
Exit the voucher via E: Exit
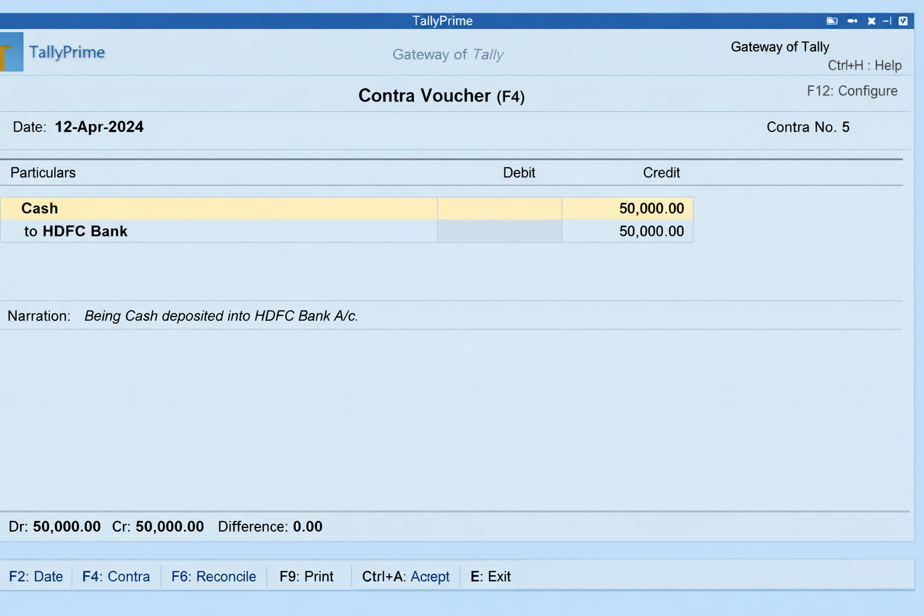click(490, 576)
